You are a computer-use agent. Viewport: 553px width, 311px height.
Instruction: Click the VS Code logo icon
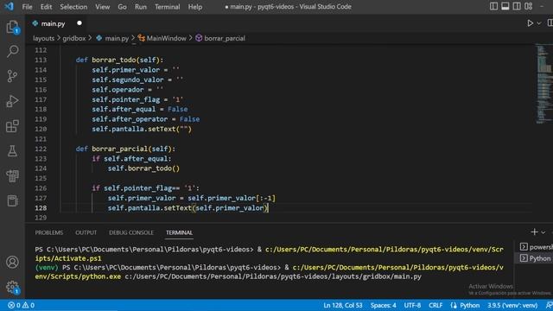tap(10, 6)
